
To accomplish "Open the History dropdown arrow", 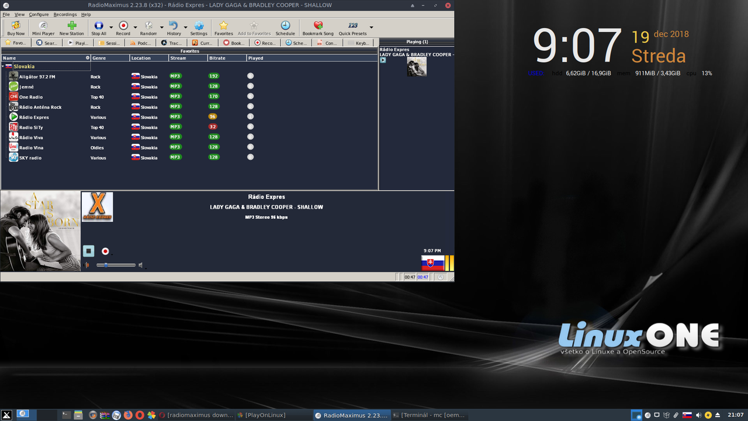I will pyautogui.click(x=186, y=27).
